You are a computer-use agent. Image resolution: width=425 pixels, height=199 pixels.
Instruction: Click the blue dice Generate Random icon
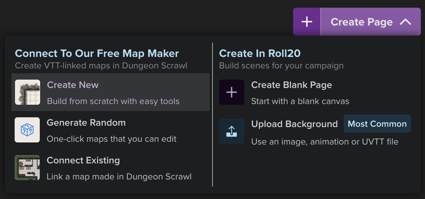pyautogui.click(x=27, y=130)
